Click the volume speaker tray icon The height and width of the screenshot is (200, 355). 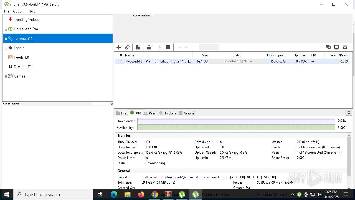pos(319,194)
